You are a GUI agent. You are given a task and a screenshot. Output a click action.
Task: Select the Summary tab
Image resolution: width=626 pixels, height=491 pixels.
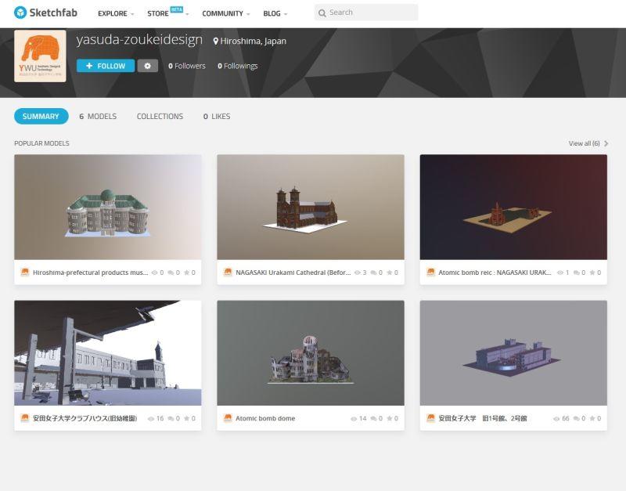click(41, 116)
